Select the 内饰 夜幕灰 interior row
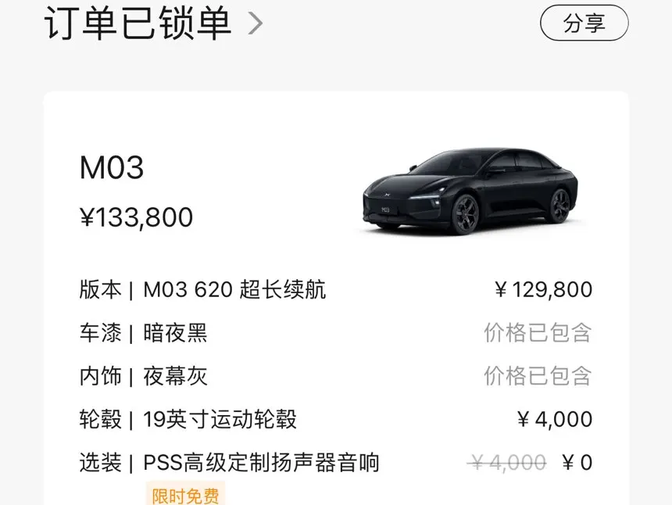672x505 pixels. [x=336, y=376]
